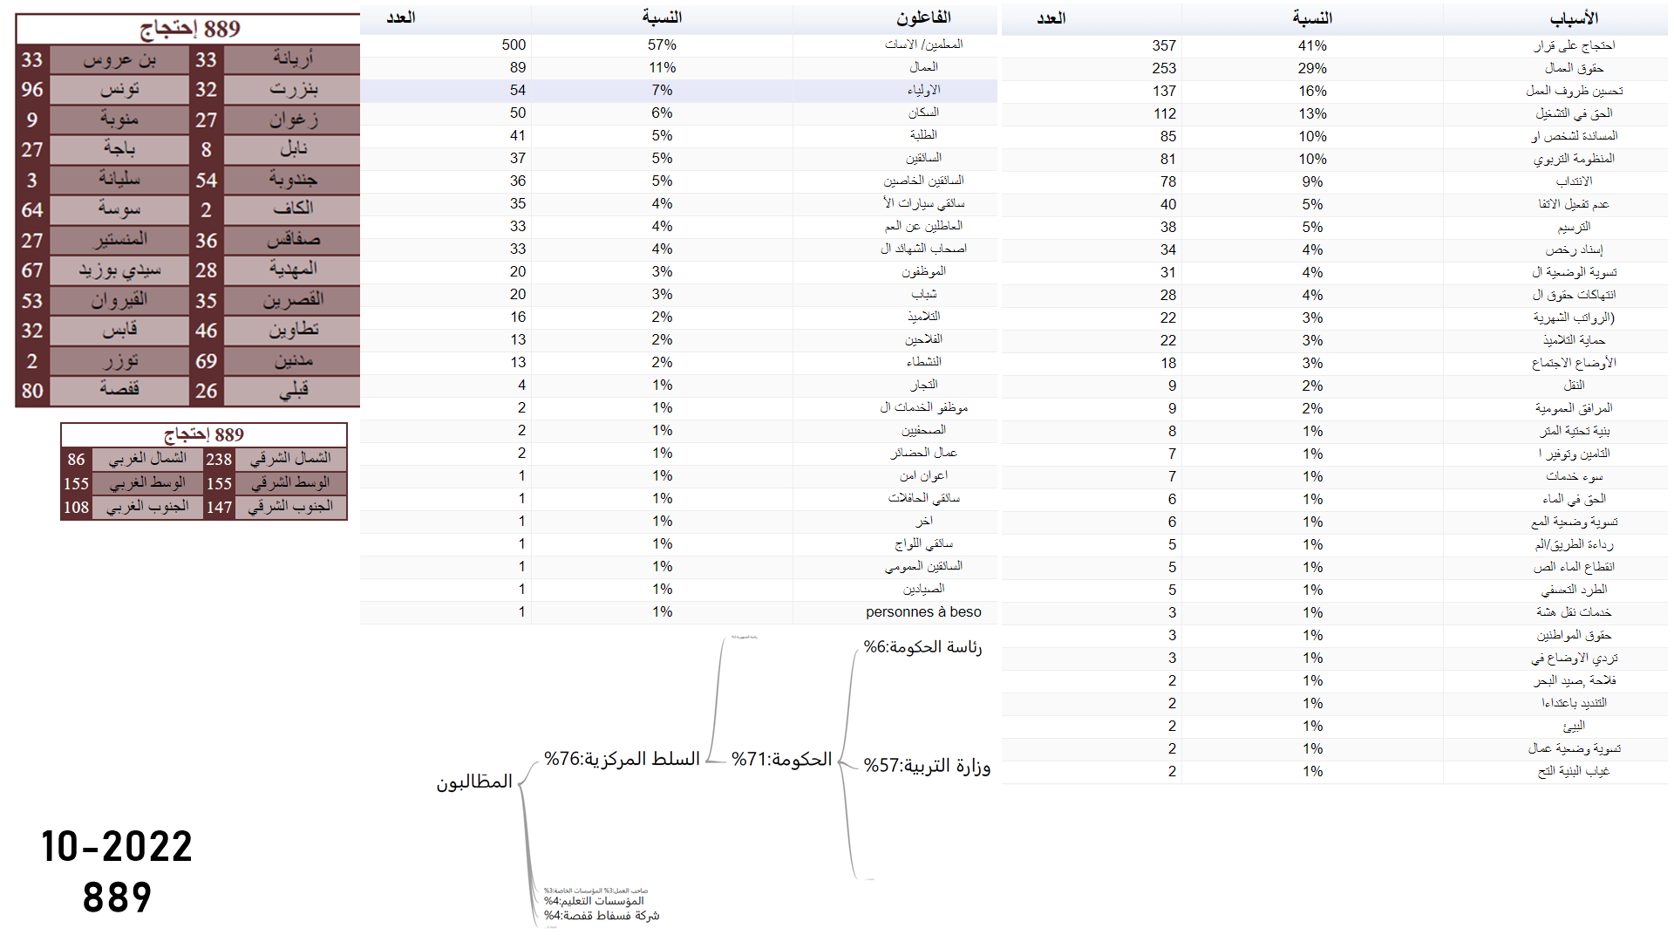Click the الجنوب الغربي region cell
The image size is (1674, 942).
click(x=147, y=507)
